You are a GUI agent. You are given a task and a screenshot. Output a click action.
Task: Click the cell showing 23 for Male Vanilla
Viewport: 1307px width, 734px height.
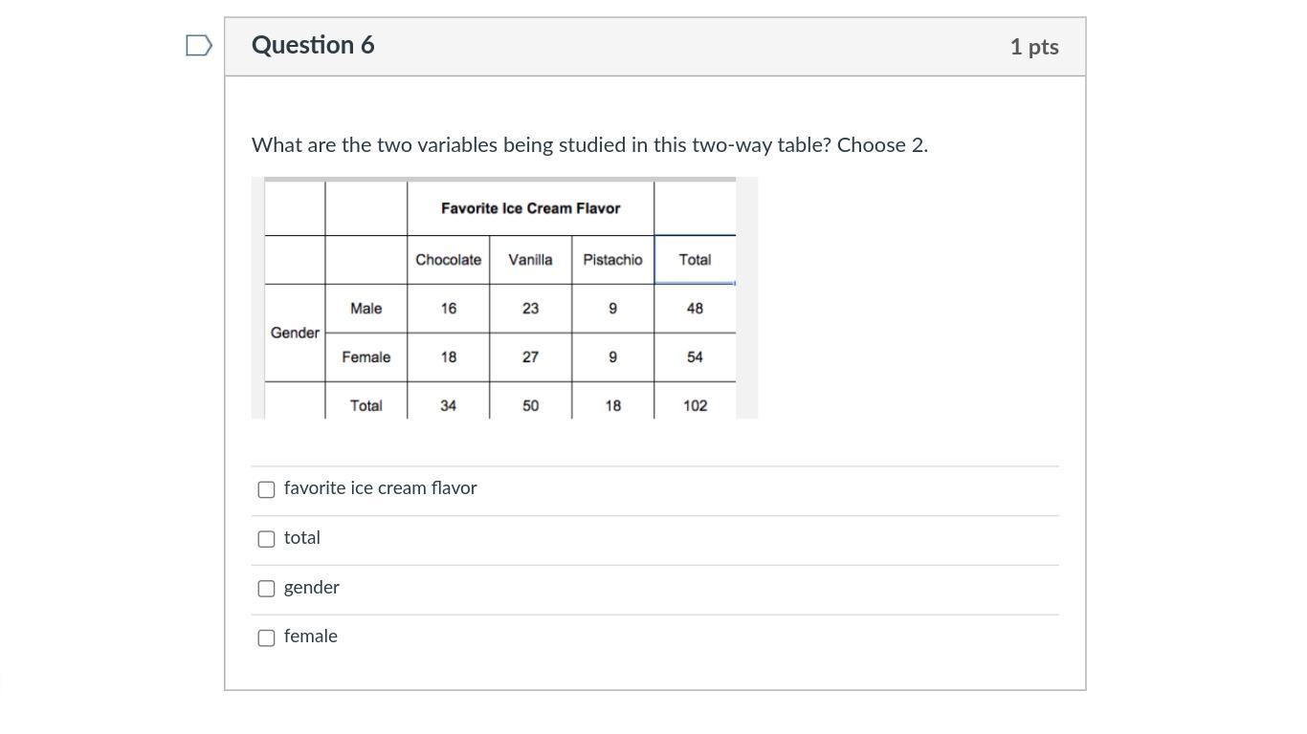coord(530,309)
